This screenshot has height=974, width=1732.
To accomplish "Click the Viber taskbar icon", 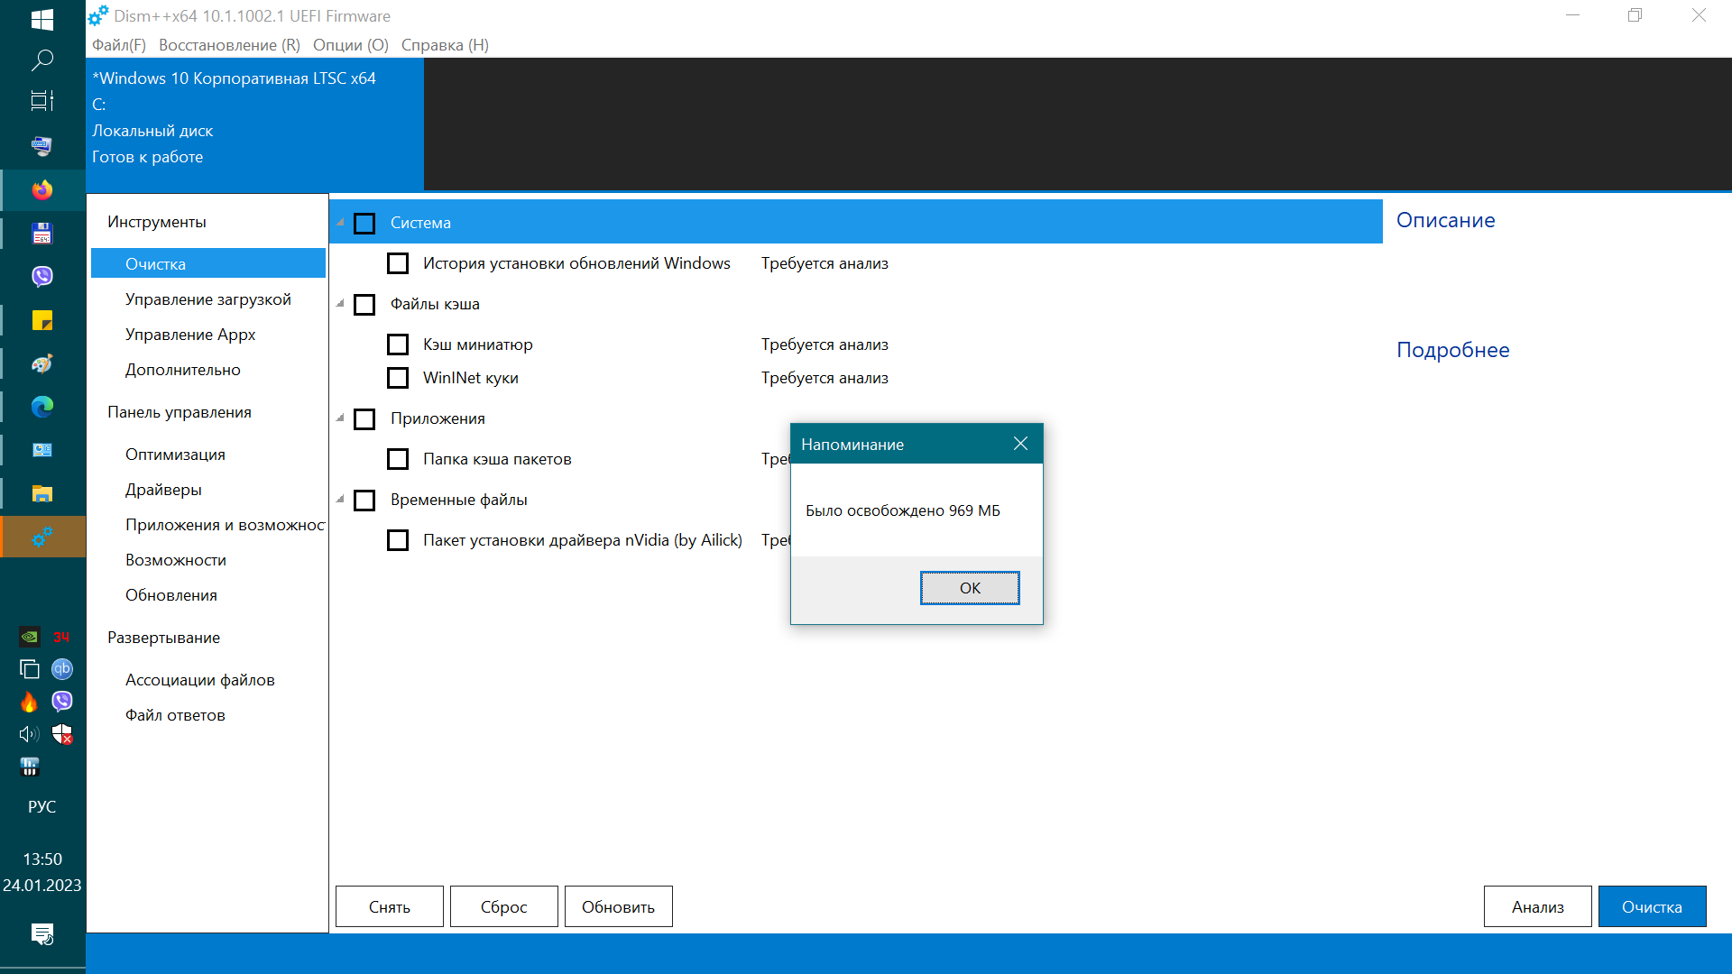I will click(42, 276).
